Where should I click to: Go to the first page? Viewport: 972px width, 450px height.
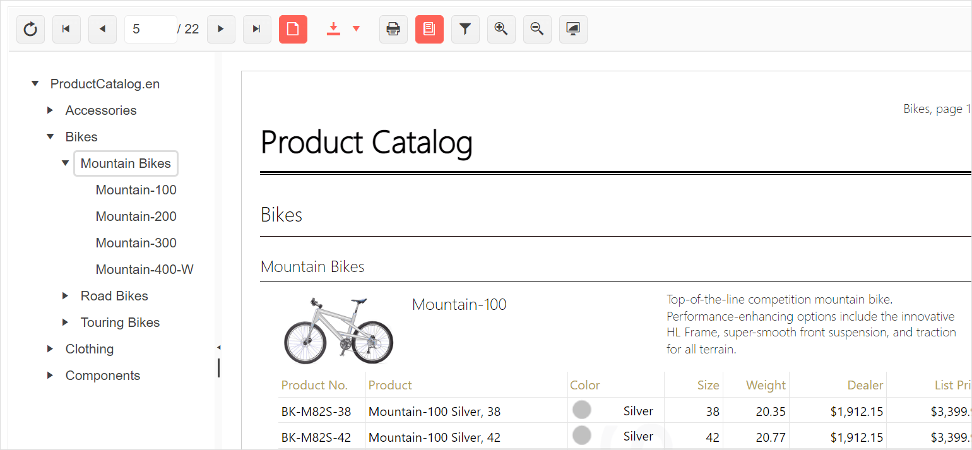click(66, 29)
